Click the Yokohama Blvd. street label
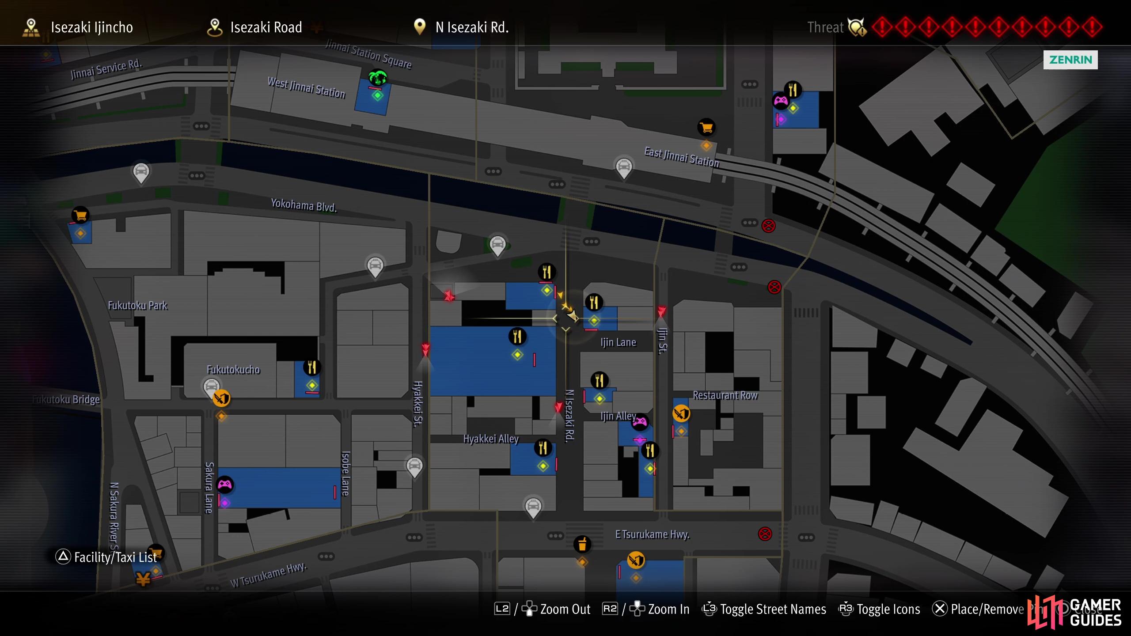The image size is (1131, 636). tap(304, 205)
